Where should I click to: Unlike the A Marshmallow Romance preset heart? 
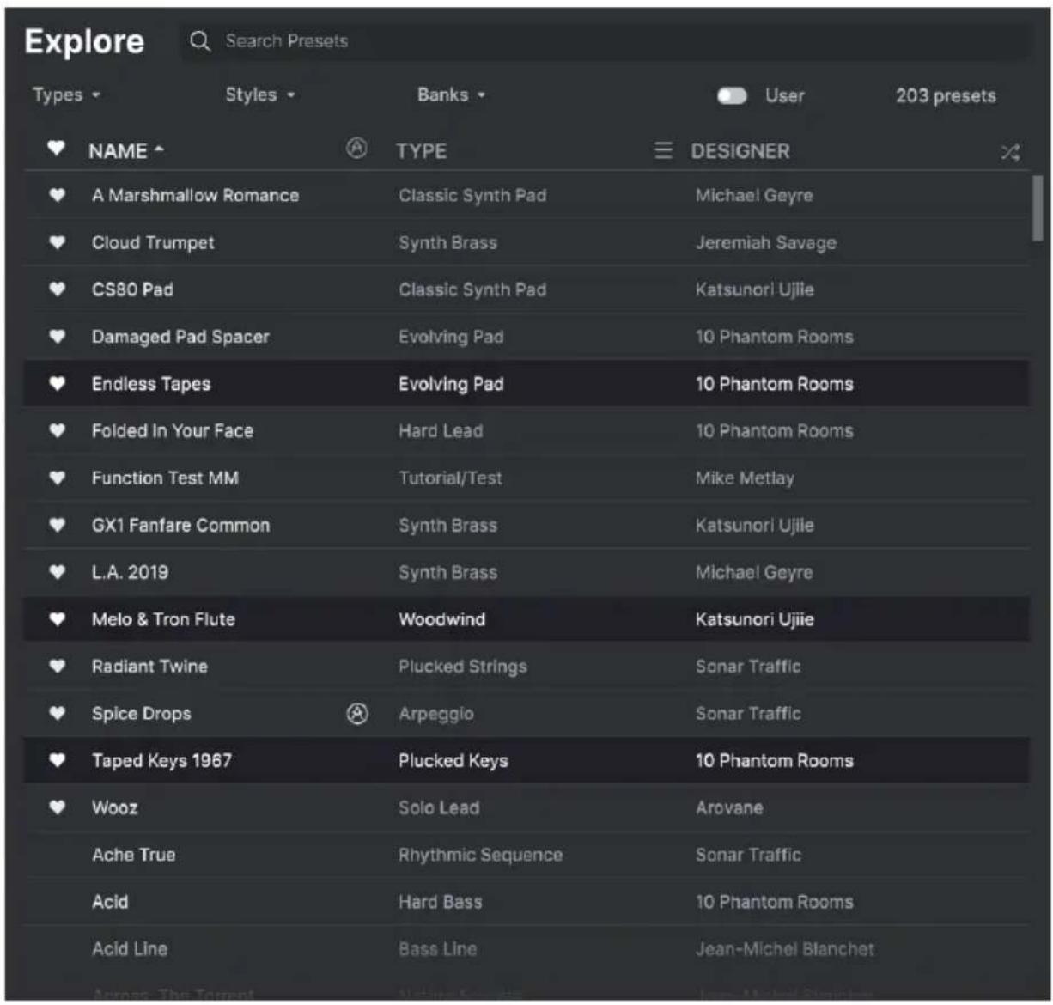click(57, 195)
